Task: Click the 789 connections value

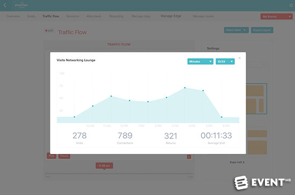Action: (125, 136)
